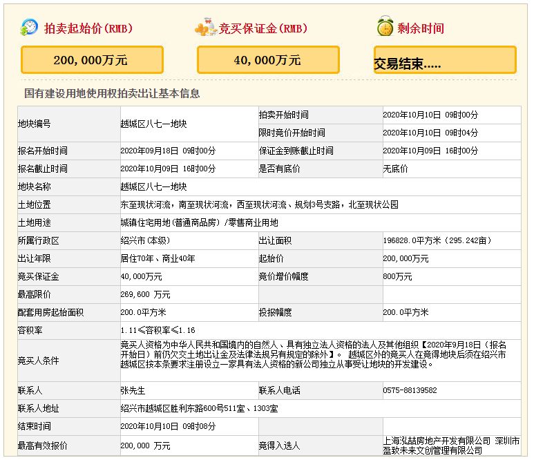Click the 40,000万元 value in the table
The image size is (534, 460).
click(142, 277)
